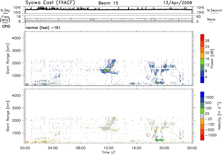The image size is (222, 154).
Task: Click the 'Power [dB]' colorbar title
Action: click(212, 59)
